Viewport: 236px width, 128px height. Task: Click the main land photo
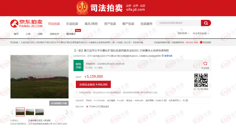[39, 77]
